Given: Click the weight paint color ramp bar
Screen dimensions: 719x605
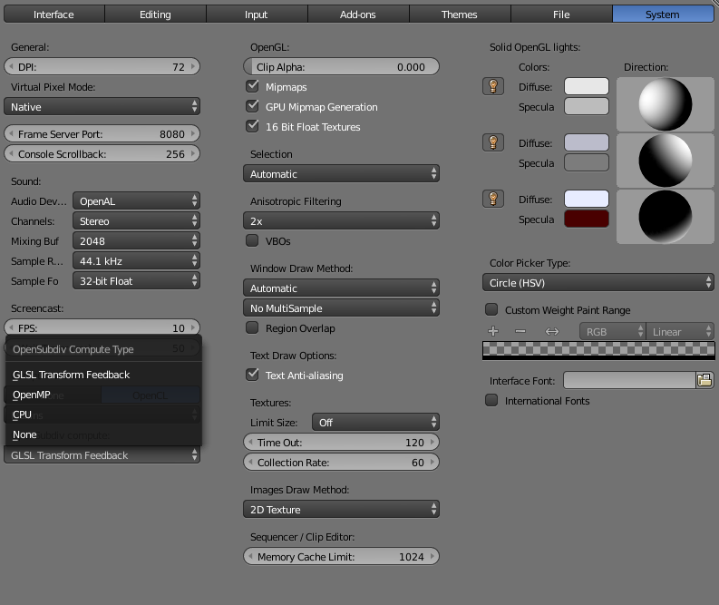Looking at the screenshot, I should (x=598, y=350).
